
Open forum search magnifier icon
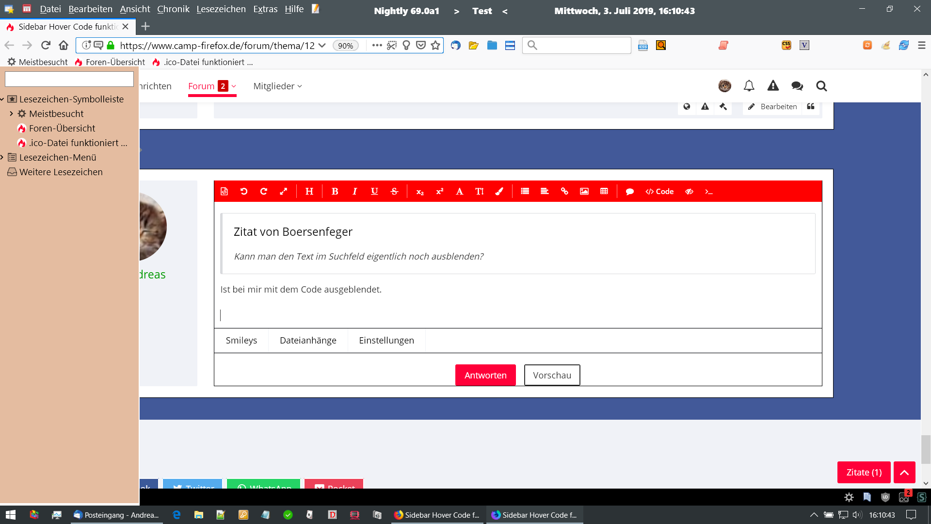coord(821,86)
